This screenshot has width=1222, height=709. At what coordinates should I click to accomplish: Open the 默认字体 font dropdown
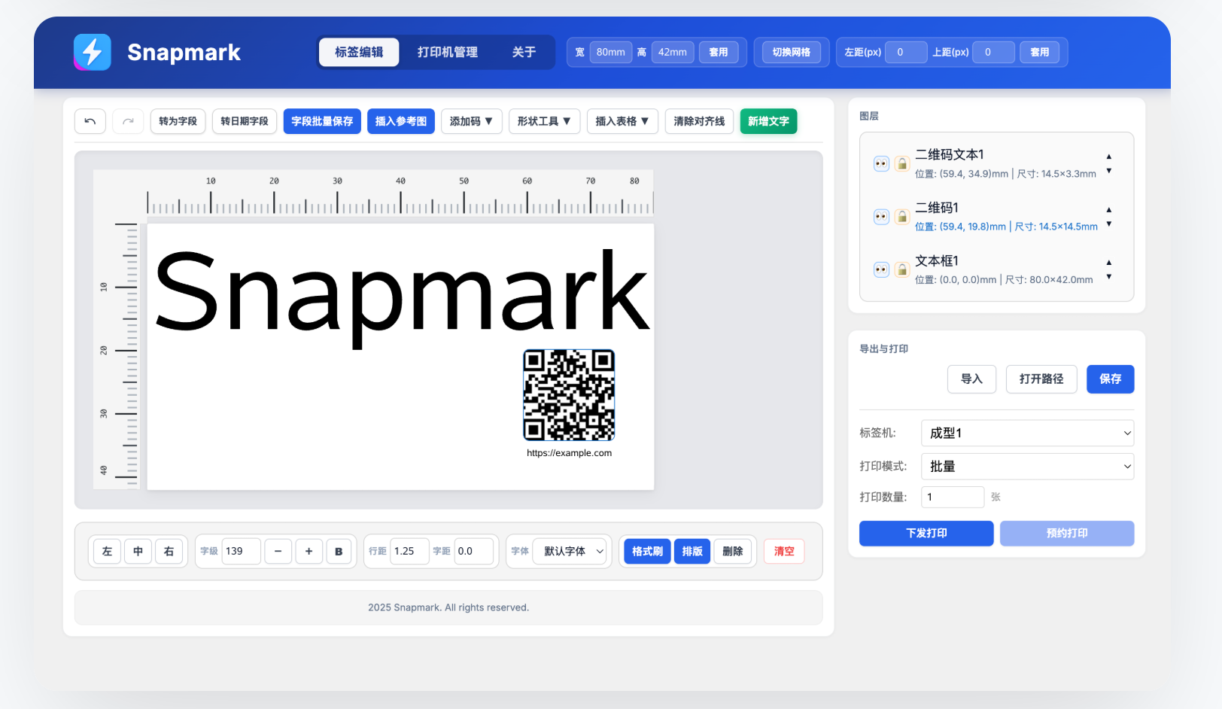tap(570, 551)
